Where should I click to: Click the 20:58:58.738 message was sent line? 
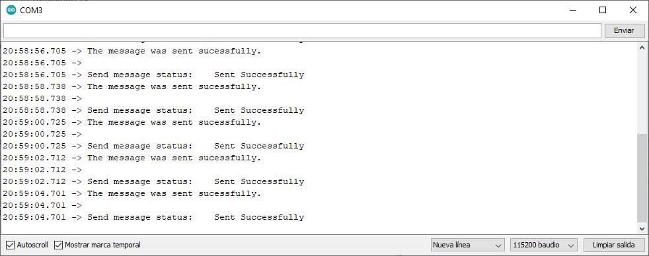coord(132,86)
